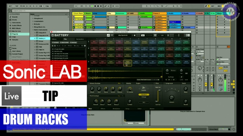Toggle Battery's Sync button
The height and width of the screenshot is (136, 243).
(x=143, y=35)
